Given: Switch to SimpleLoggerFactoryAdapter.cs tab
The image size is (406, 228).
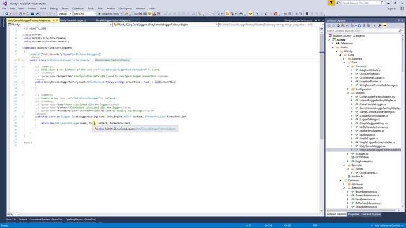Looking at the screenshot, I should 114,20.
